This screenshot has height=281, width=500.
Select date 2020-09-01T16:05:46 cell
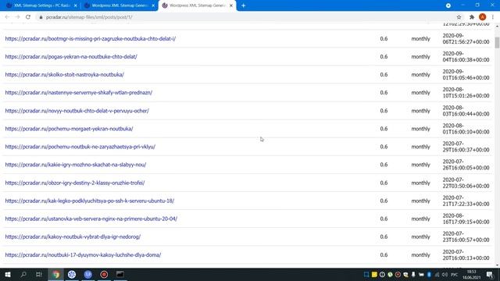tap(466, 75)
